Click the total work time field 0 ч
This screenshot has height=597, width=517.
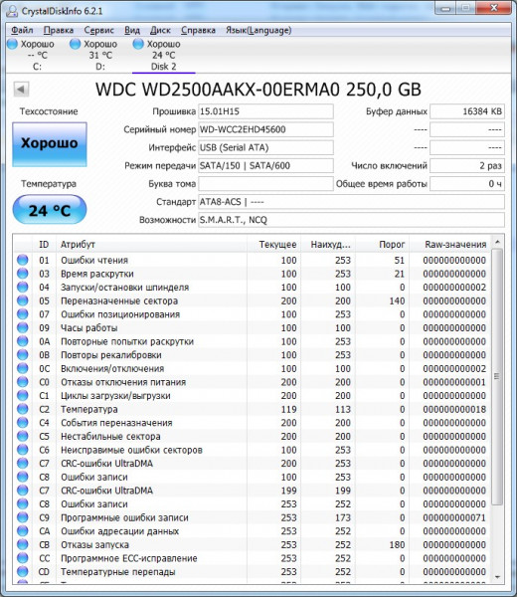467,184
